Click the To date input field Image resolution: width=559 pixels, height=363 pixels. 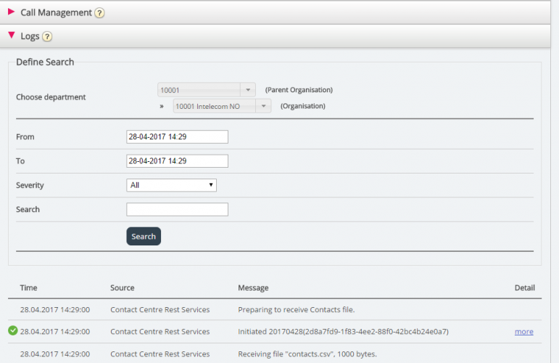(177, 161)
